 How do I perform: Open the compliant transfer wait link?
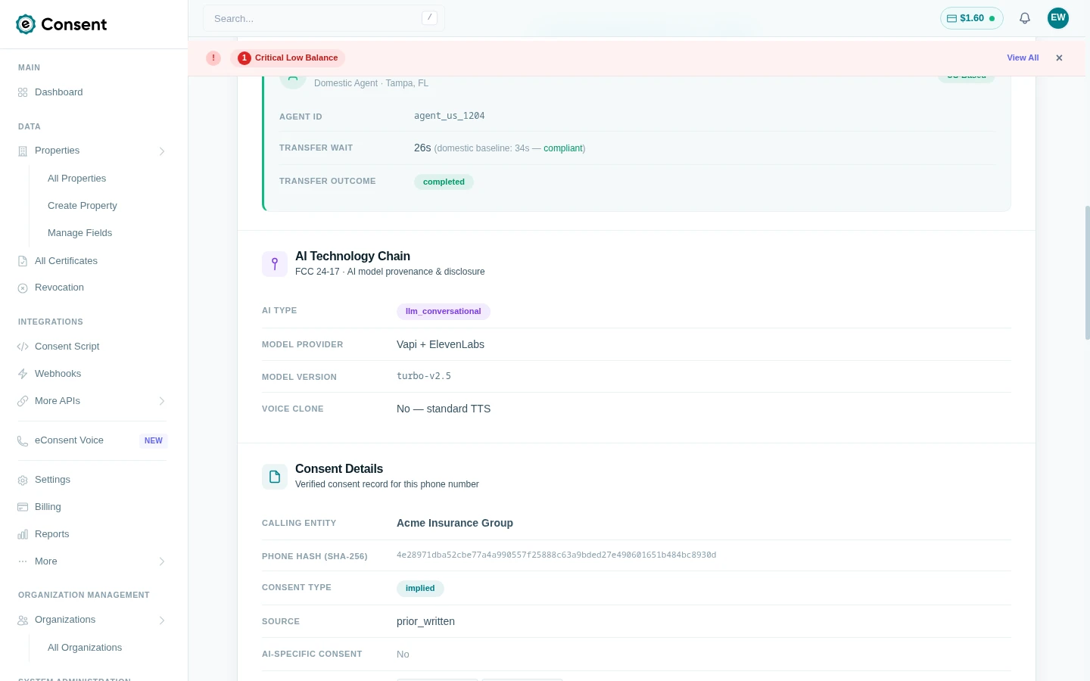coord(563,148)
